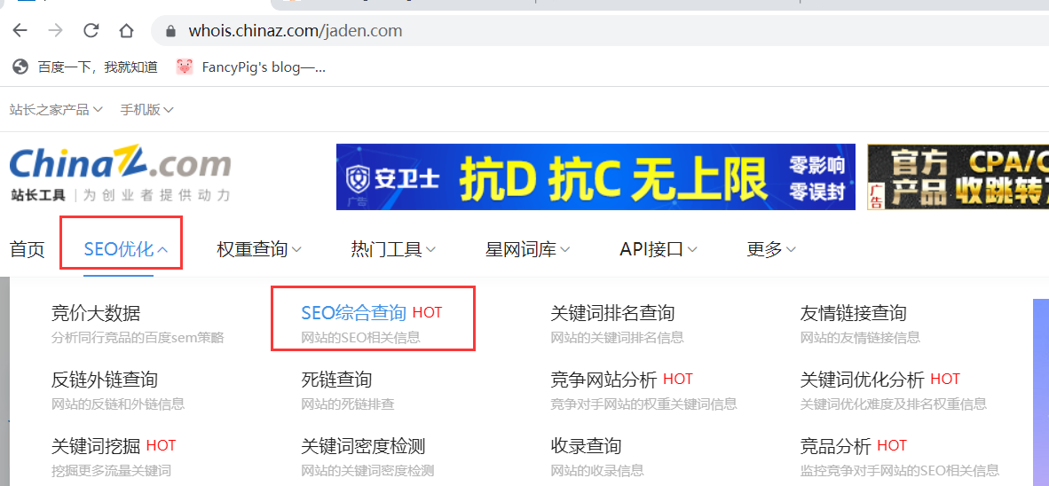Image resolution: width=1049 pixels, height=486 pixels.
Task: Go to the browser home icon
Action: tap(126, 31)
